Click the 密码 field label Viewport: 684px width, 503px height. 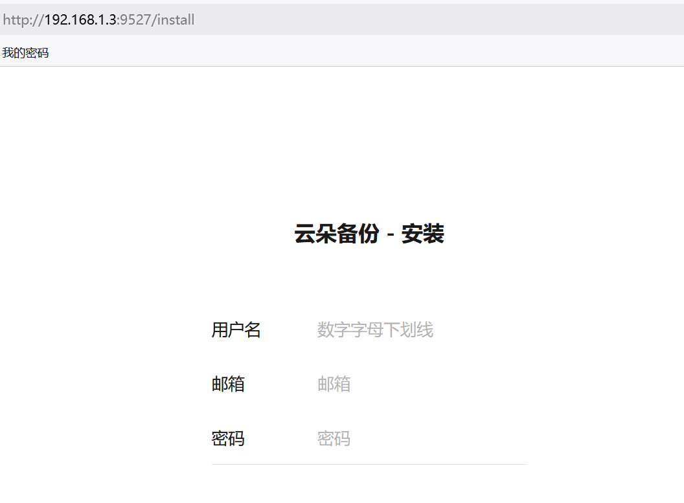[x=228, y=439]
